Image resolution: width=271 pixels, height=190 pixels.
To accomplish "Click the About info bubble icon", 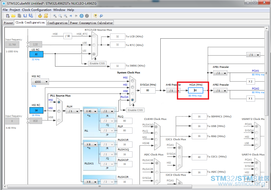I will tap(101, 16).
